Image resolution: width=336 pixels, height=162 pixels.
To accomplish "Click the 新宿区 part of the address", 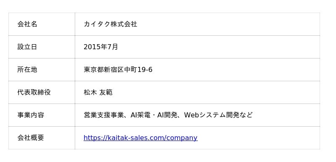I will pyautogui.click(x=114, y=69).
